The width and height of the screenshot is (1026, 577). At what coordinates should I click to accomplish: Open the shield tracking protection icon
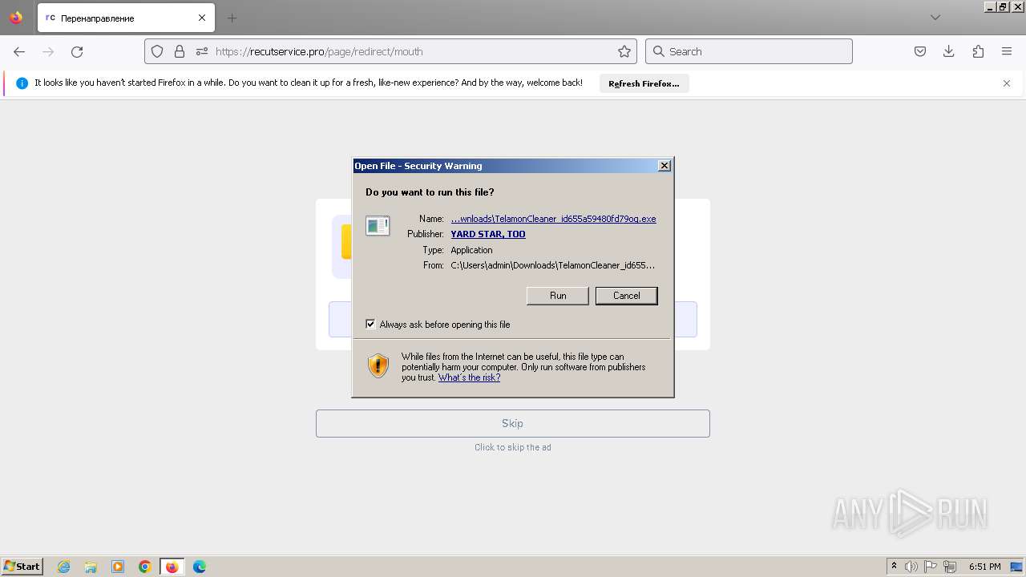[157, 51]
